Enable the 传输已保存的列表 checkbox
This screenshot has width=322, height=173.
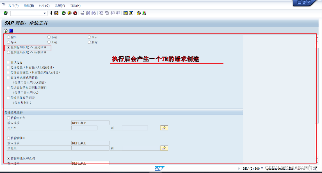[x=8, y=98]
